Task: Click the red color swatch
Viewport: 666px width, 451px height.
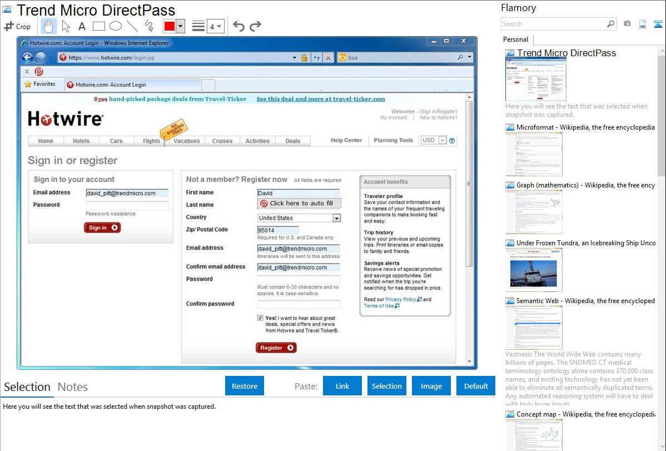Action: tap(170, 26)
